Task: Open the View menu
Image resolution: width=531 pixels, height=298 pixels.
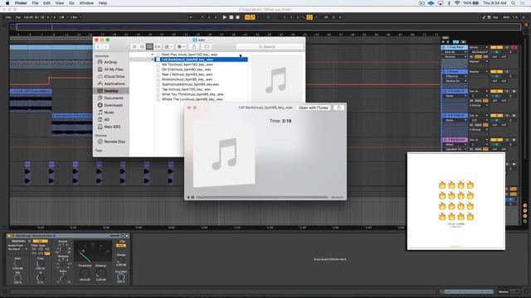Action: pos(60,3)
